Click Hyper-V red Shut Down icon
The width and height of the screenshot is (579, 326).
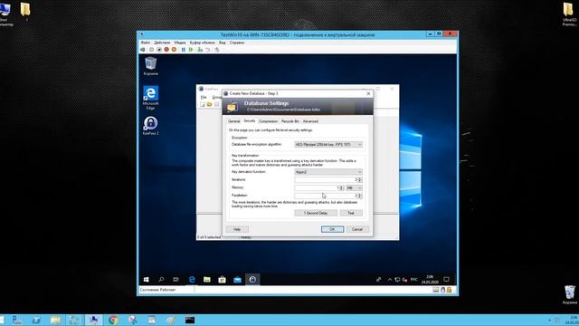click(x=166, y=50)
